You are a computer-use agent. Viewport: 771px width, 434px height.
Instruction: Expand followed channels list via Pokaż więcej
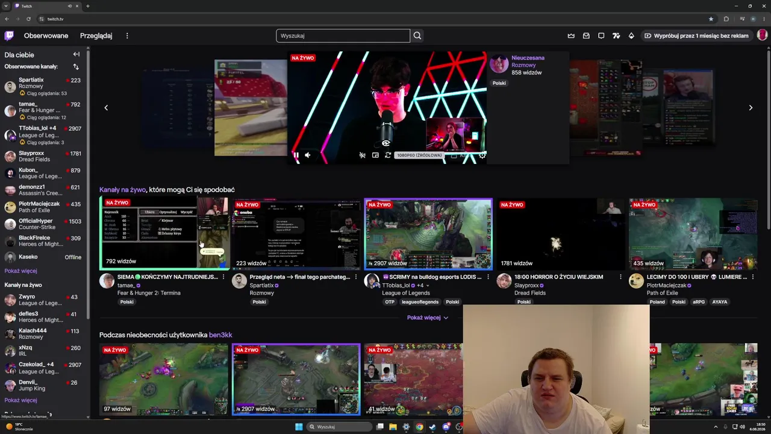coord(20,271)
